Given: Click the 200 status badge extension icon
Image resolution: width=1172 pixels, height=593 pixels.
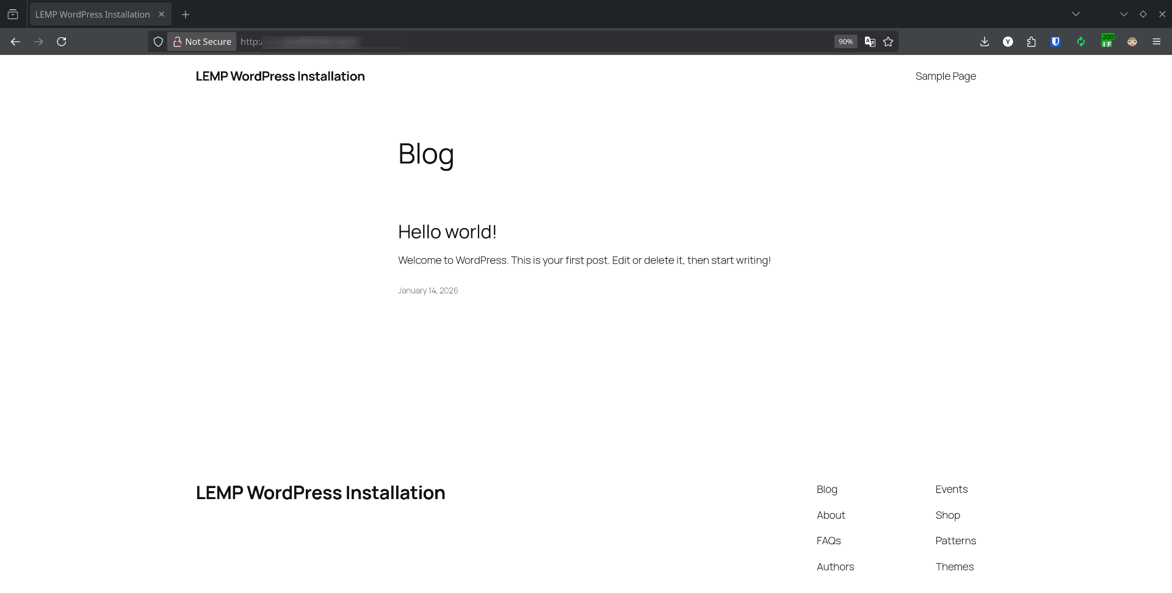Looking at the screenshot, I should 1108,41.
